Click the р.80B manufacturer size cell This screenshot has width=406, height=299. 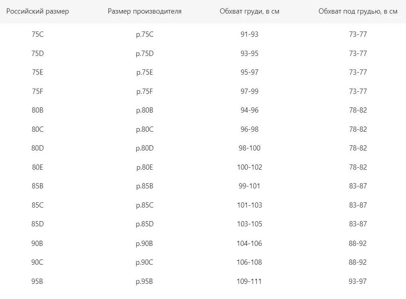[145, 110]
